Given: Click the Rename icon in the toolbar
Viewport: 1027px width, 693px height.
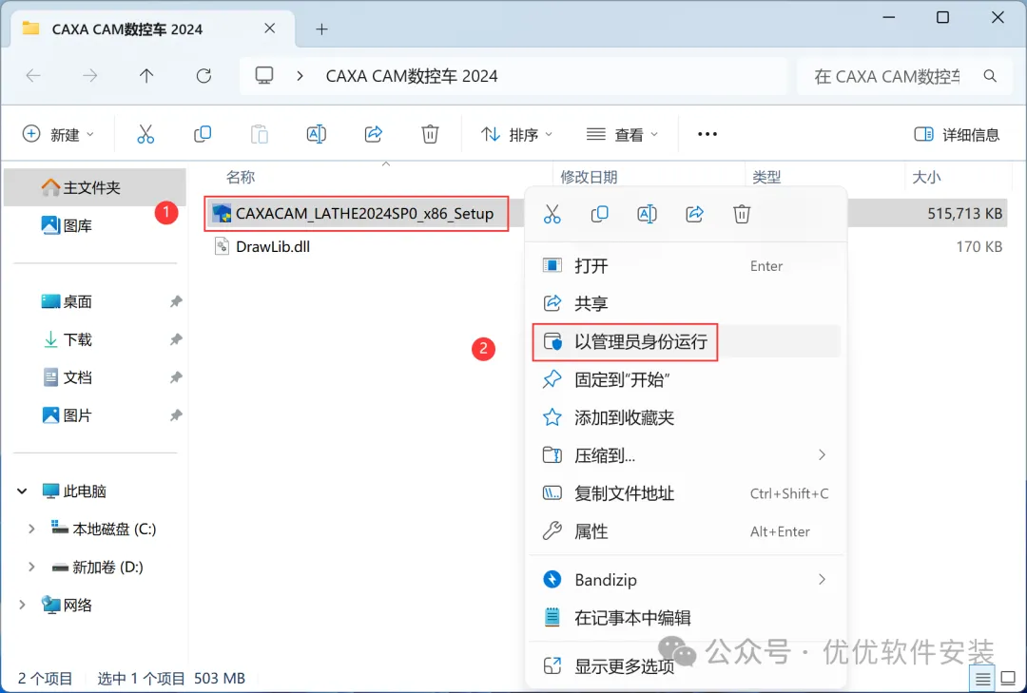Looking at the screenshot, I should [x=317, y=134].
